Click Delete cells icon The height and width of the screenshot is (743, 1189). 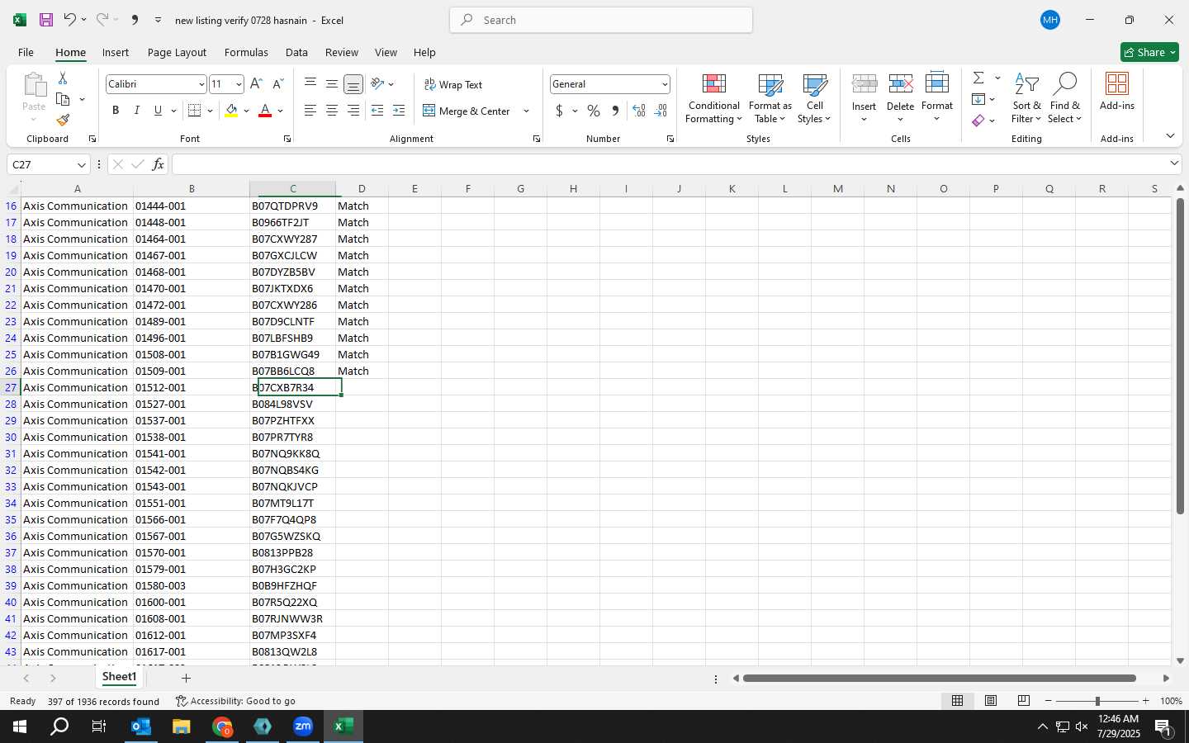tap(901, 83)
